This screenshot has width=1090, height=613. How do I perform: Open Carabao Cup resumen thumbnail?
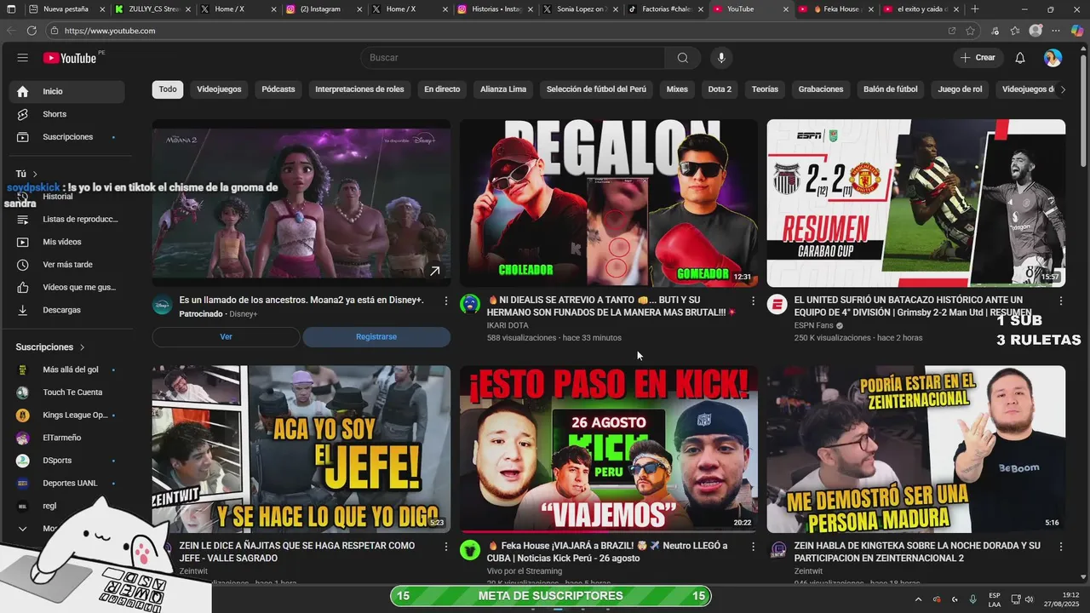coord(916,203)
